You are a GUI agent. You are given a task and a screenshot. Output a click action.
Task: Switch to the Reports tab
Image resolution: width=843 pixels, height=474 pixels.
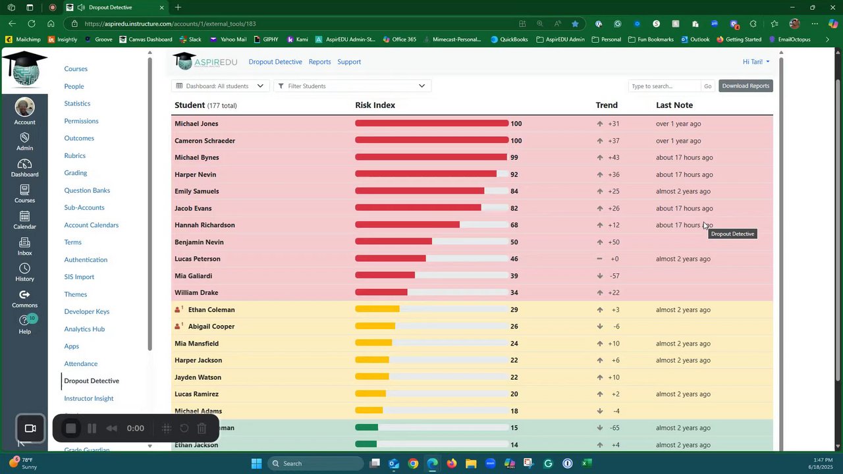[x=319, y=62]
